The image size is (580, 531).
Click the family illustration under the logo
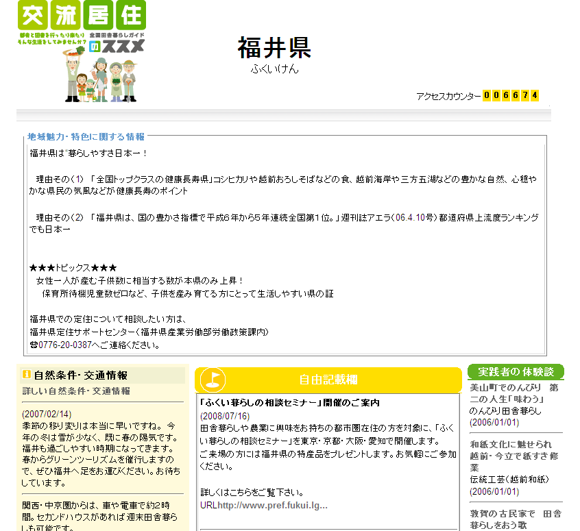click(101, 74)
